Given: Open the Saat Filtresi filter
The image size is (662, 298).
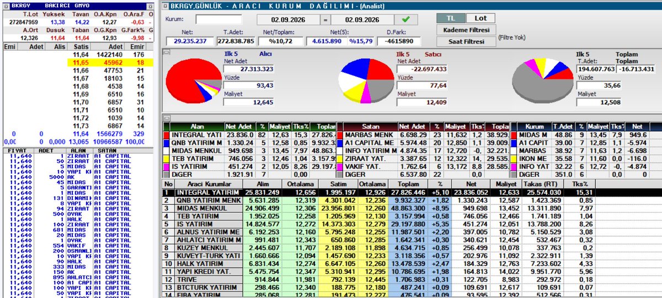Looking at the screenshot, I should coord(466,41).
